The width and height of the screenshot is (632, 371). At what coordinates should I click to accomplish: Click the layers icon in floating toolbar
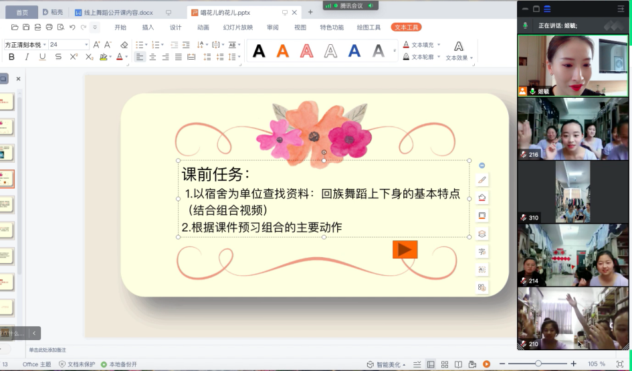pyautogui.click(x=482, y=234)
